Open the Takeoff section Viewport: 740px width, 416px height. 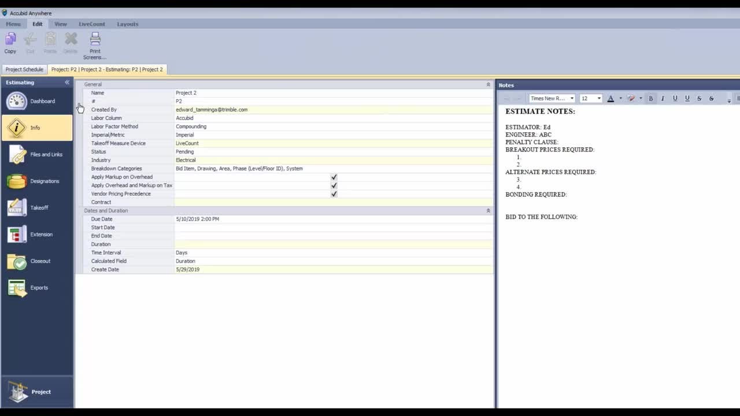pyautogui.click(x=37, y=207)
